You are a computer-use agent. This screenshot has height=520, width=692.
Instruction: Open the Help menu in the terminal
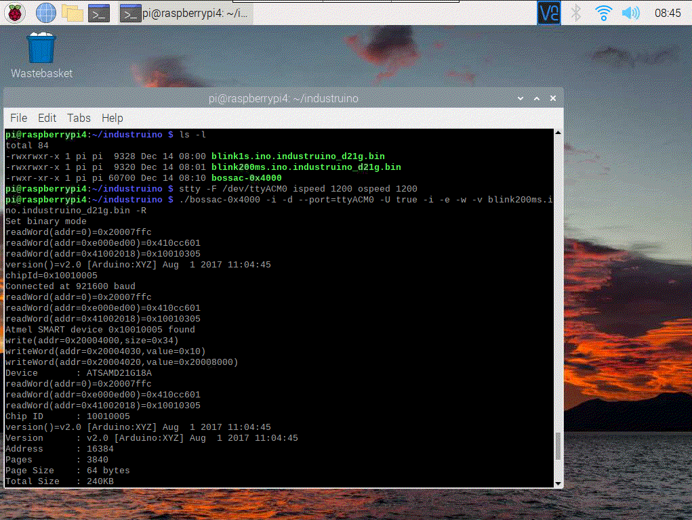[113, 118]
